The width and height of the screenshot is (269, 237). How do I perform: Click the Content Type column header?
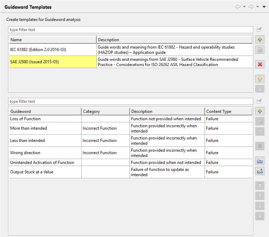tap(228, 112)
